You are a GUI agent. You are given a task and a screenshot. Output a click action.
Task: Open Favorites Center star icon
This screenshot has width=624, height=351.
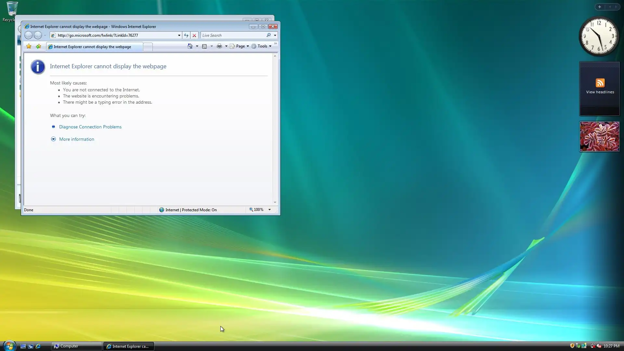coord(29,46)
